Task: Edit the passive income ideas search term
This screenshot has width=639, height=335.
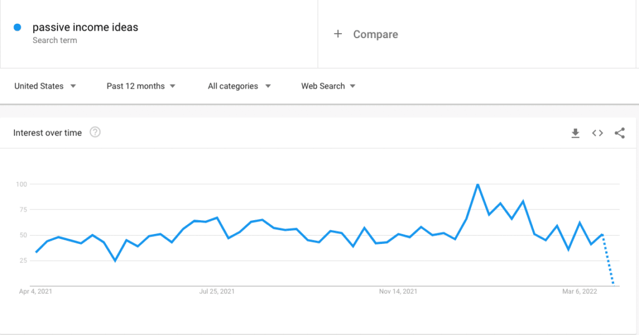Action: 85,27
